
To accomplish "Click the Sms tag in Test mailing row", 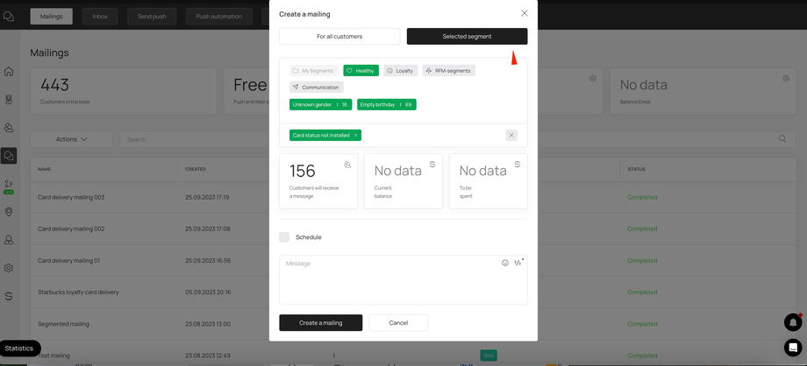I will (489, 355).
